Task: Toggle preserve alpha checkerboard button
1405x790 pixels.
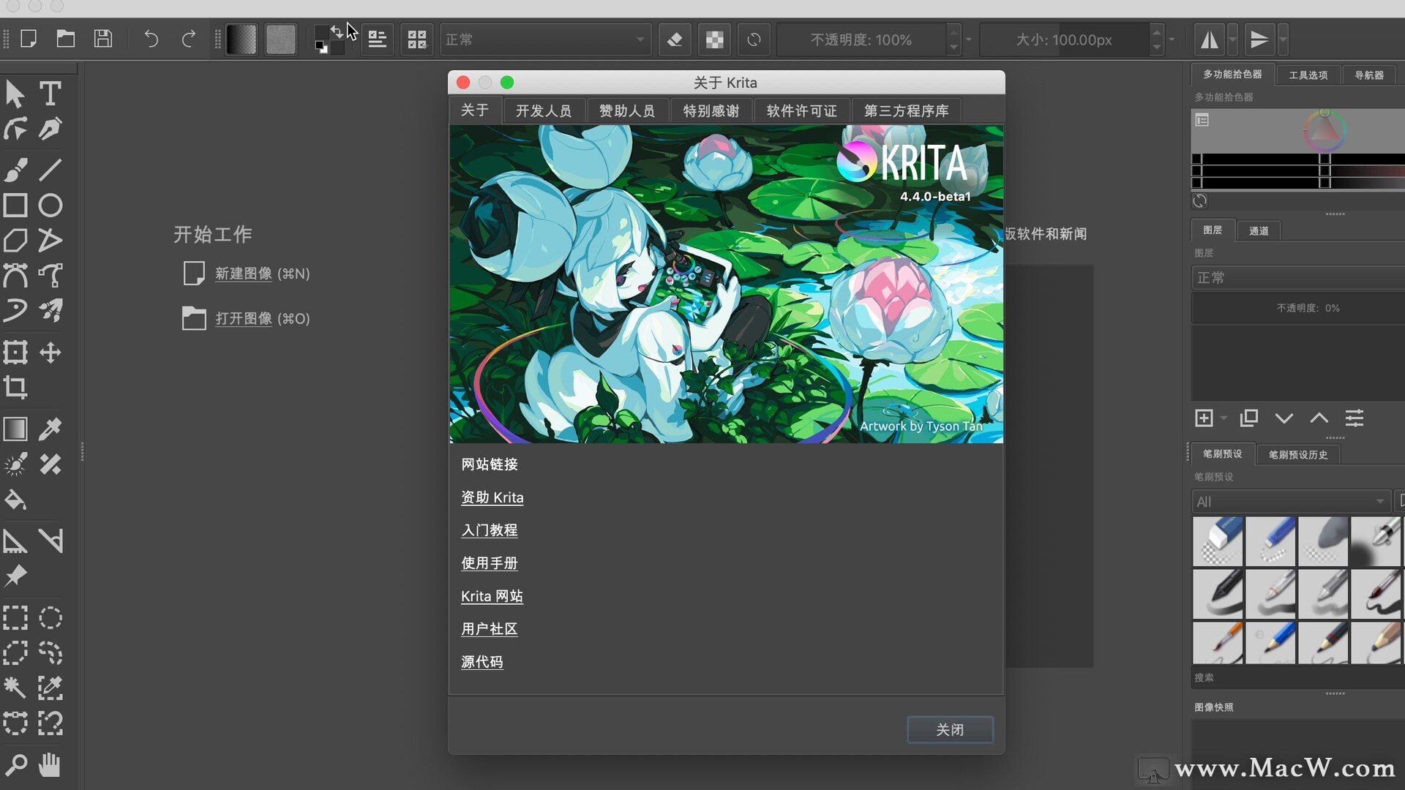Action: click(x=714, y=39)
